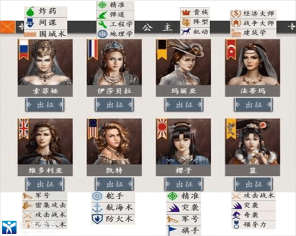Screen dimensions: 296x236
Task: Click the ship wheel helmsman (舵手) icon
Action: [x=97, y=196]
